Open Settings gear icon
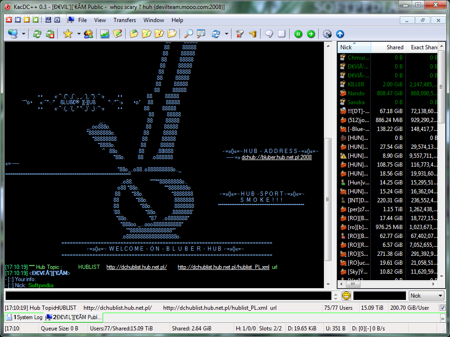The width and height of the screenshot is (450, 337). point(327,34)
